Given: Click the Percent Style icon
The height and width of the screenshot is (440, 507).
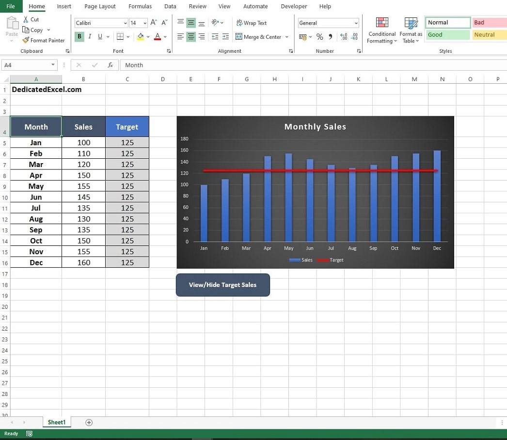Looking at the screenshot, I should pos(320,37).
